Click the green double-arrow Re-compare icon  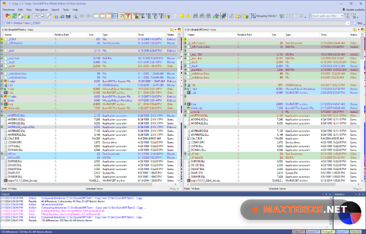click(14, 16)
